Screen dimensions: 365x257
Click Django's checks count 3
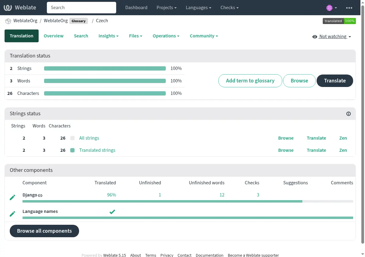[258, 195]
